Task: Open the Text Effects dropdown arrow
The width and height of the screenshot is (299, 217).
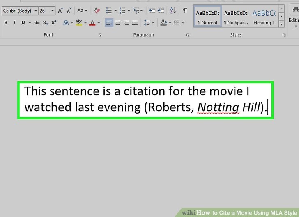Action: coord(72,23)
